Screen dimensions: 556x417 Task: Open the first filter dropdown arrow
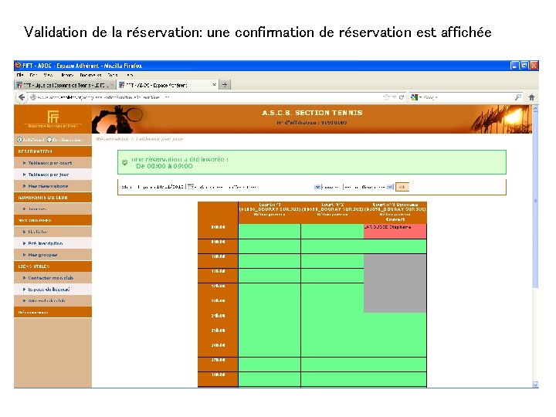point(317,187)
